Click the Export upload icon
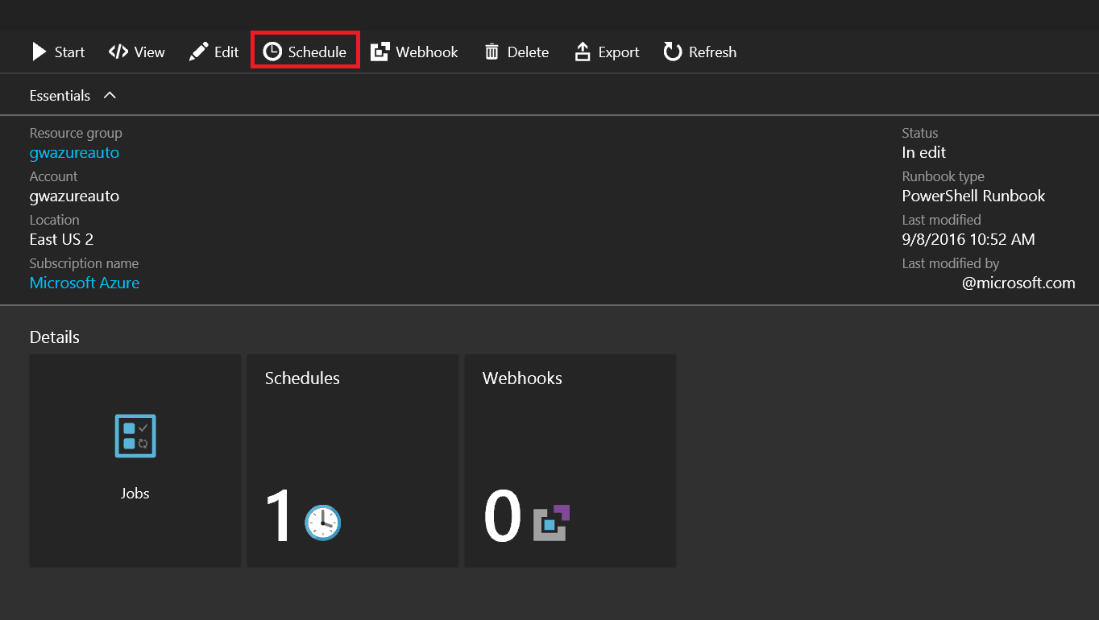 coord(583,52)
